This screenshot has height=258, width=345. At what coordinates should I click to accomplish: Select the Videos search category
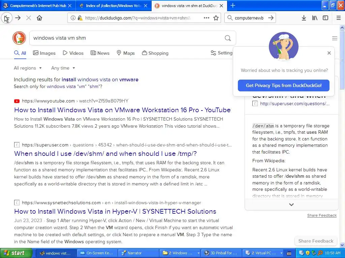tap(73, 53)
